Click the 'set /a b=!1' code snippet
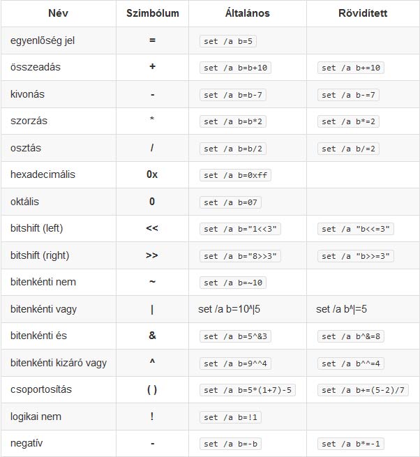 (230, 417)
